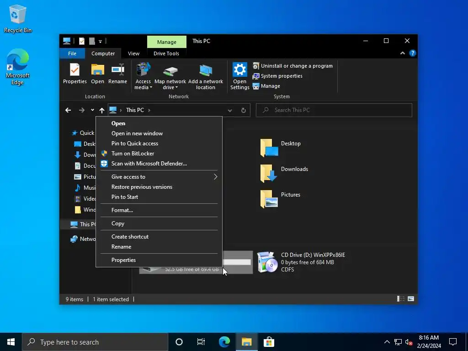The image size is (468, 351).
Task: Select the Pictures folder in main pane
Action: pos(281,199)
